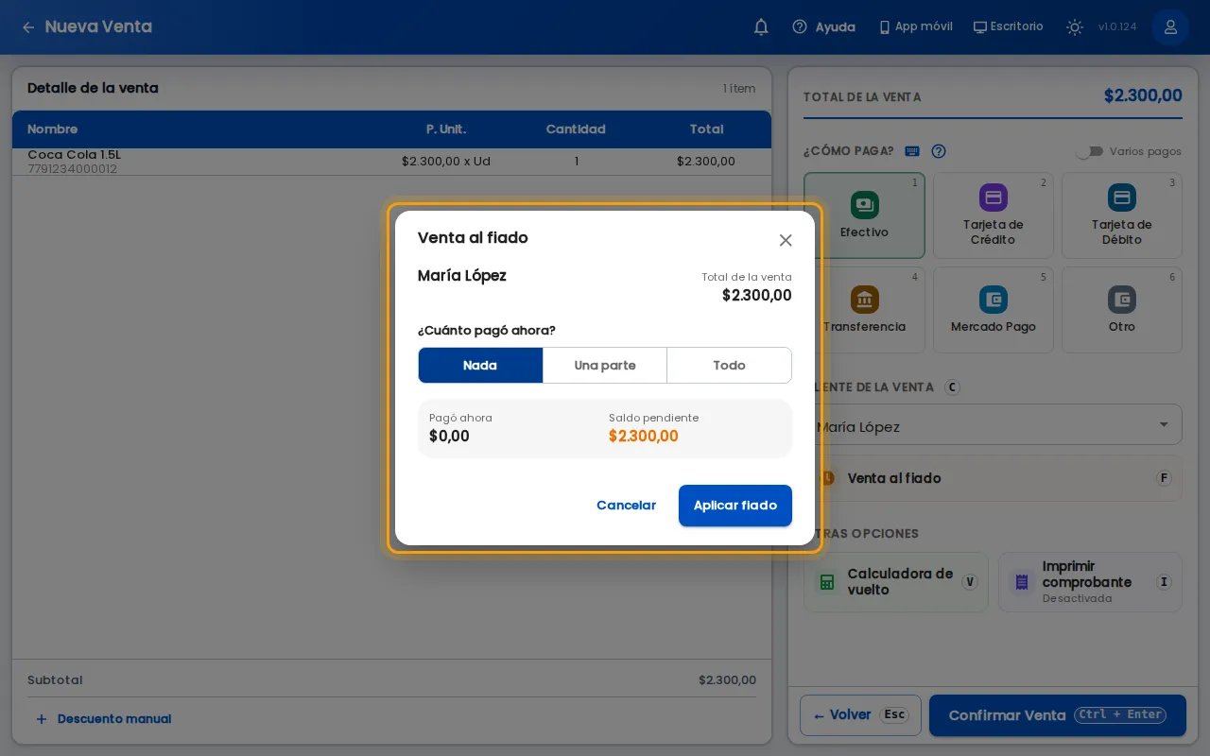Viewport: 1210px width, 756px height.
Task: Toggle light/dark theme sun icon
Action: pos(1075,27)
